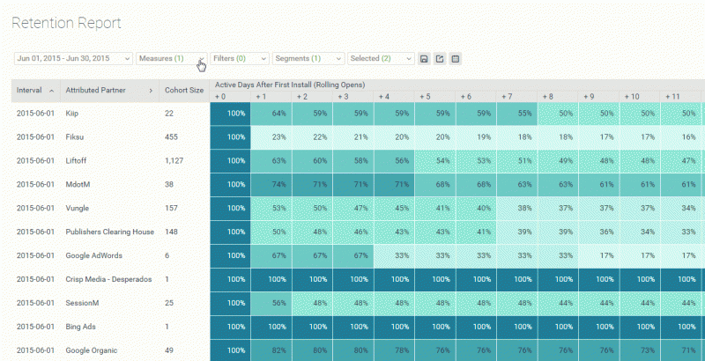Viewport: 705px width, 361px height.
Task: Open the Selected (2) dropdown
Action: coord(381,59)
